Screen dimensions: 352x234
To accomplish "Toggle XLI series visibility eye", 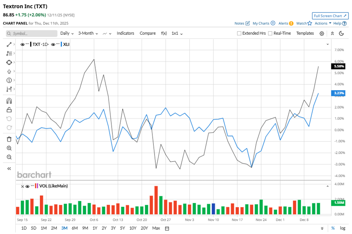I will point(53,44).
